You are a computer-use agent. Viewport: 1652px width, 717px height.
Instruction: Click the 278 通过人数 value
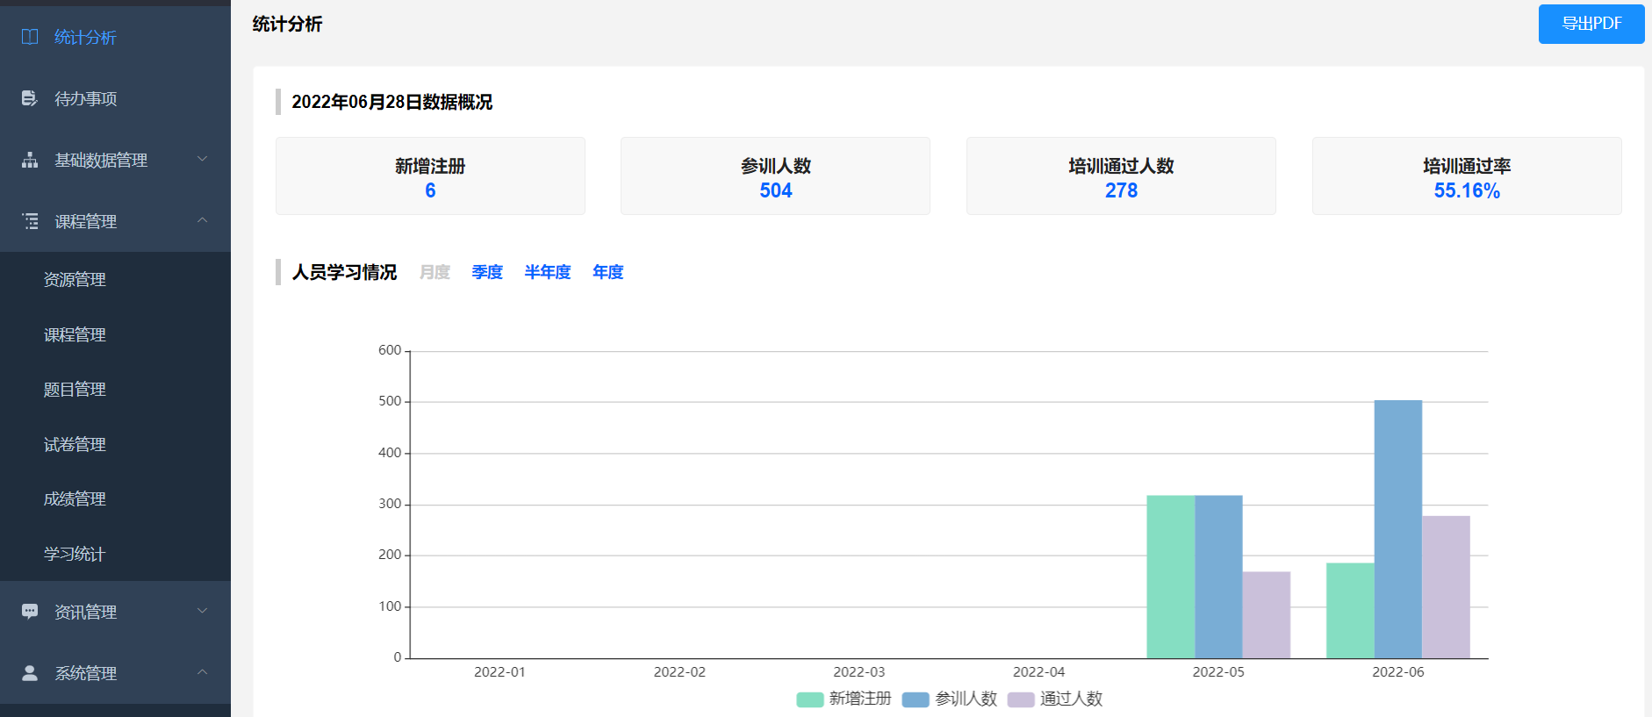pyautogui.click(x=1121, y=190)
